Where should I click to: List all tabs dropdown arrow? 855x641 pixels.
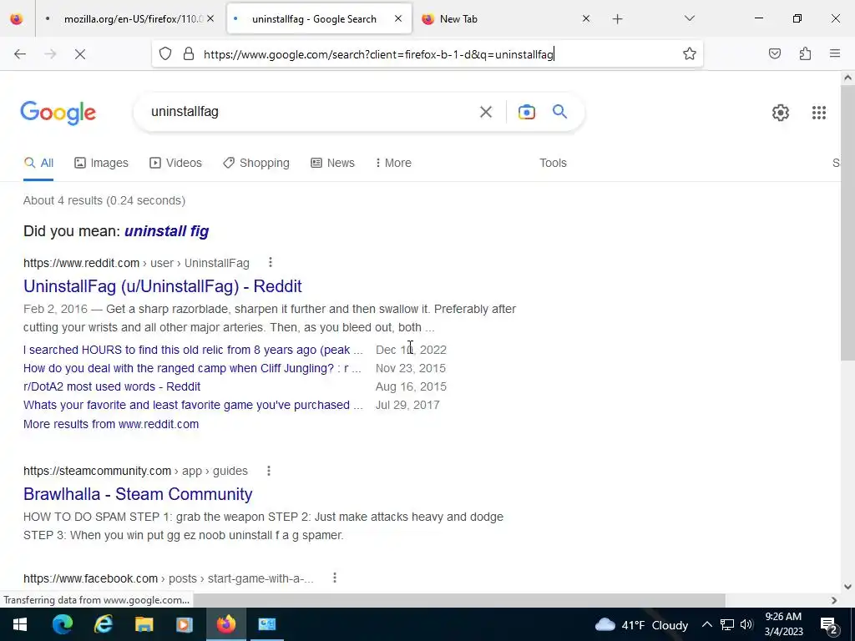(x=689, y=18)
